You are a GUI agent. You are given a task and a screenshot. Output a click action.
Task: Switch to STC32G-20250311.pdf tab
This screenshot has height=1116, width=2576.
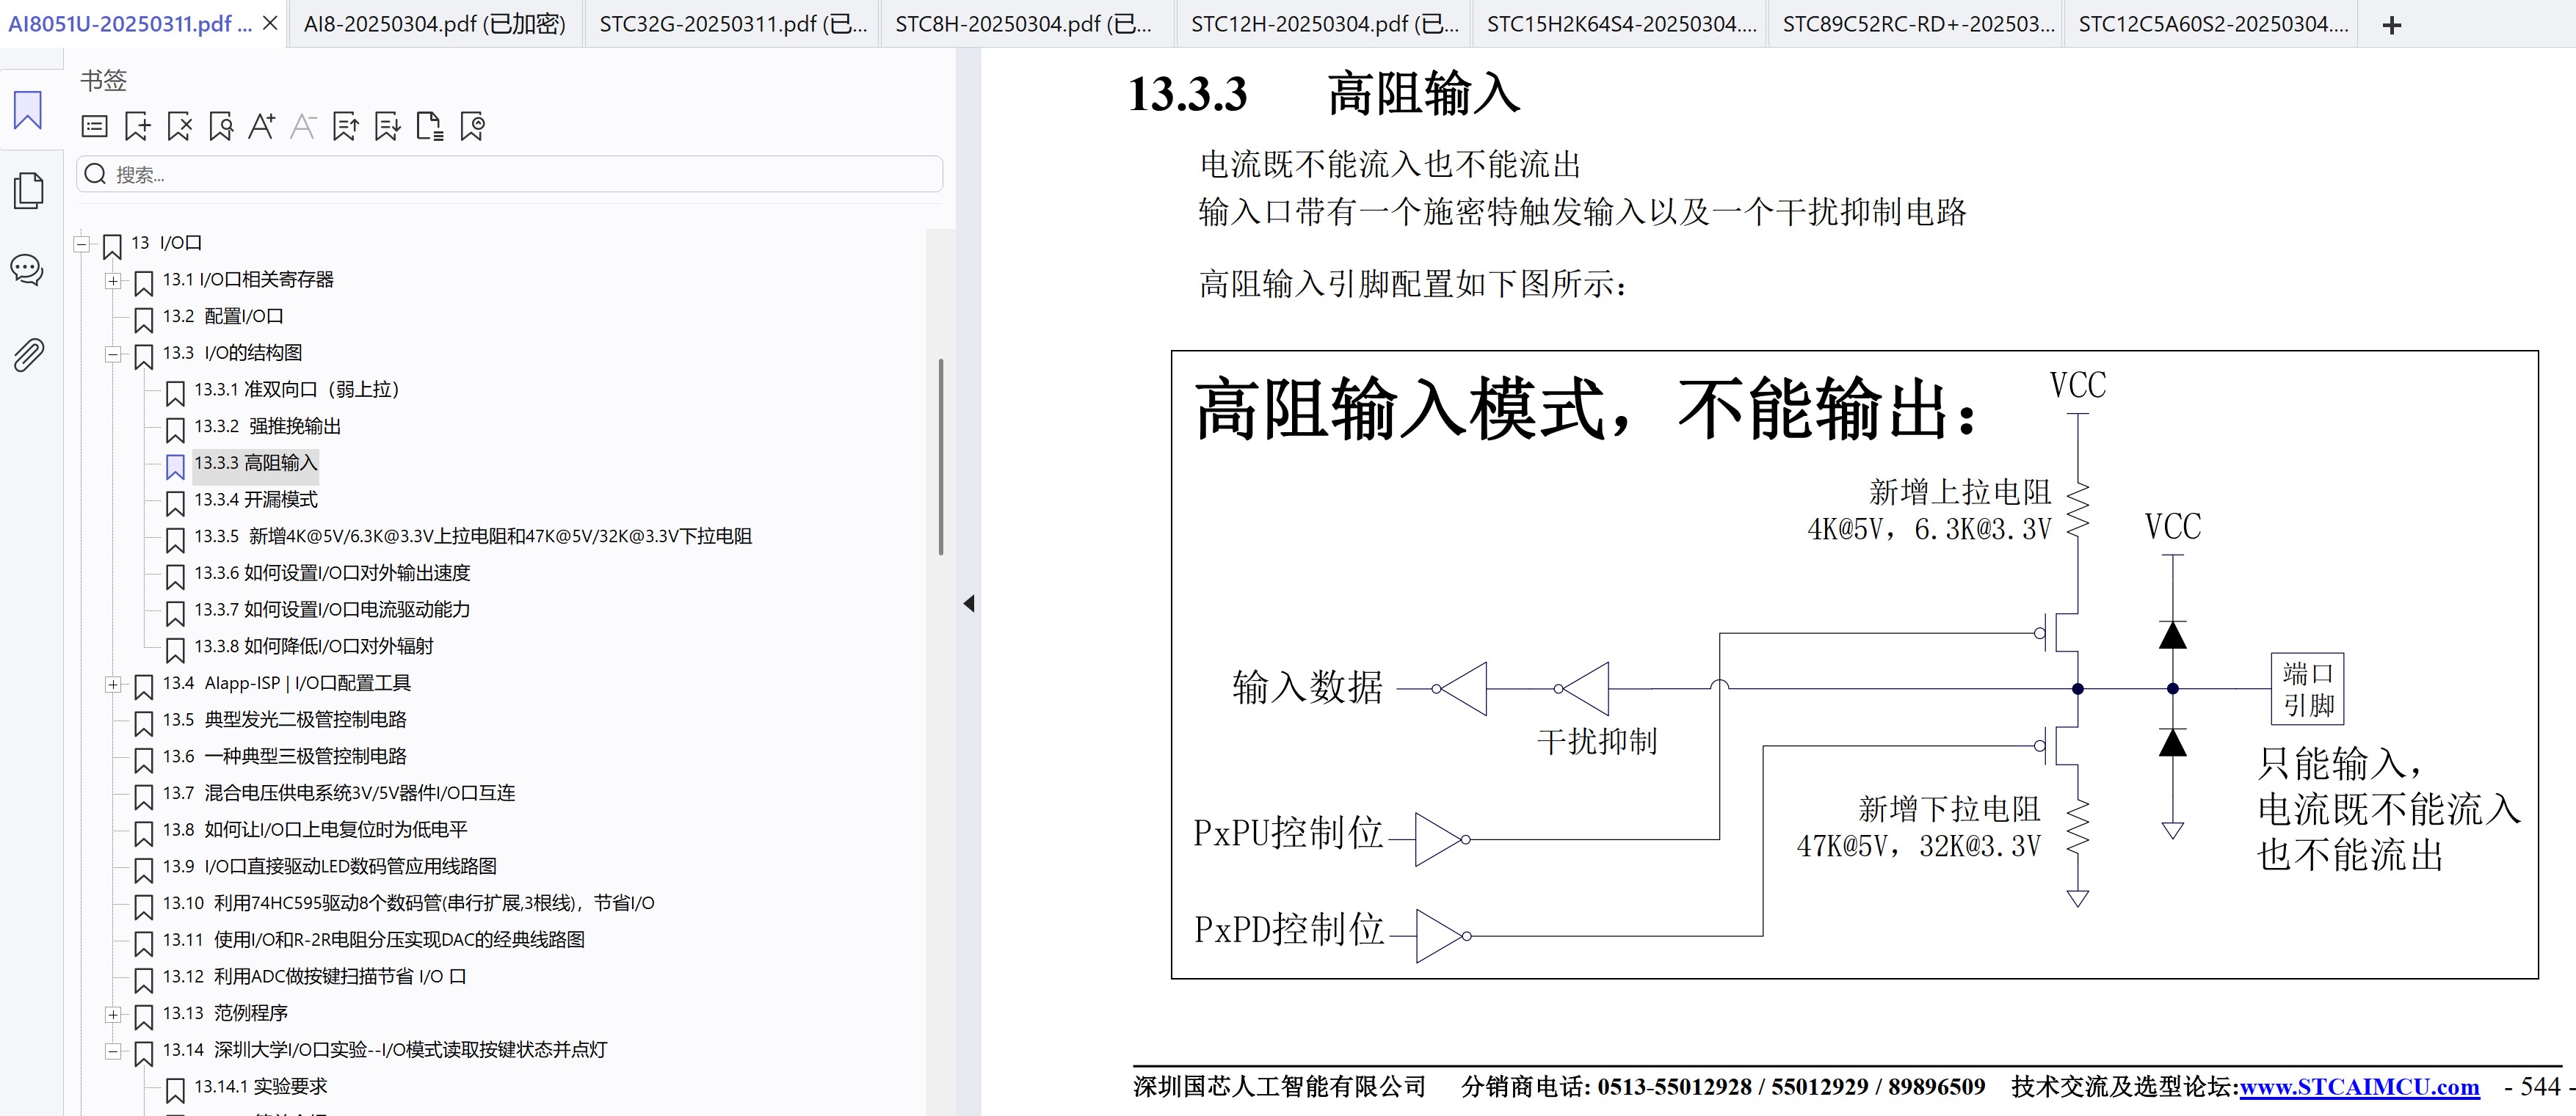point(733,24)
